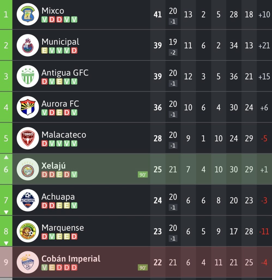Screen dimensions: 272x280
Task: Click the Aurora FC shield logo
Action: point(28,107)
